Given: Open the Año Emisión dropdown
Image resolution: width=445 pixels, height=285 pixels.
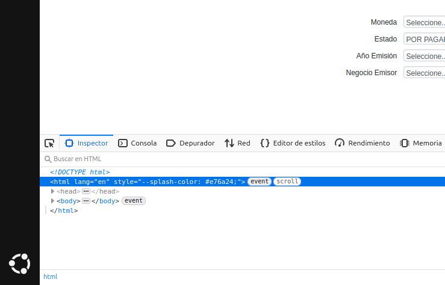Looking at the screenshot, I should tap(425, 56).
